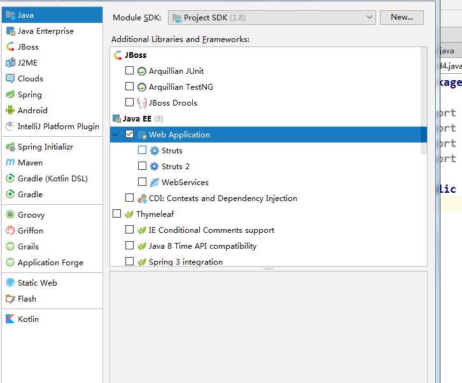The image size is (462, 383).
Task: Click the frameworks list vertical scrollbar
Action: (423, 100)
